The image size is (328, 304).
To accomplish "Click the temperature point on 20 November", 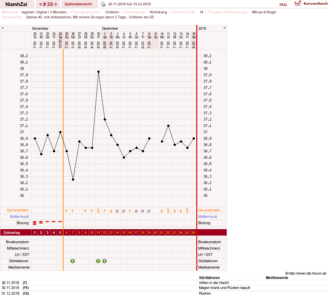I will (35, 138).
